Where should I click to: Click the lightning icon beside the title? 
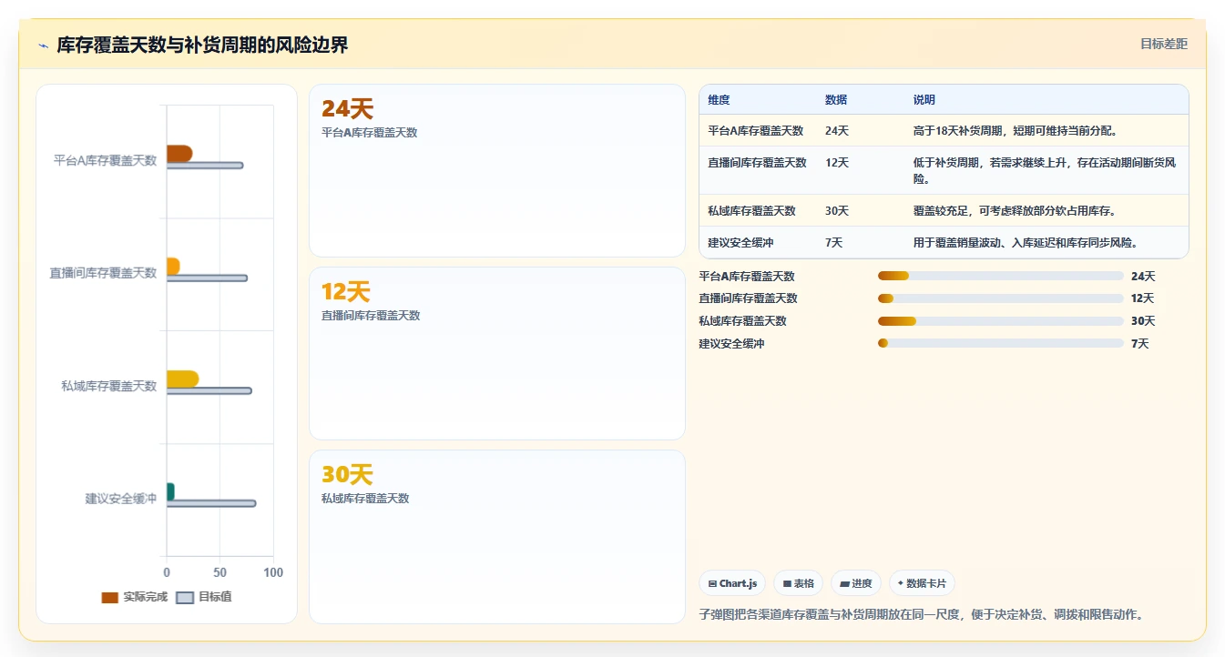(x=43, y=45)
